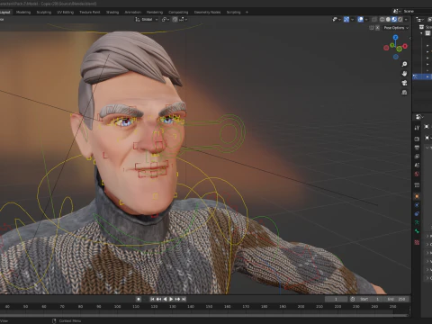Toggle the camera view icon

(x=404, y=83)
